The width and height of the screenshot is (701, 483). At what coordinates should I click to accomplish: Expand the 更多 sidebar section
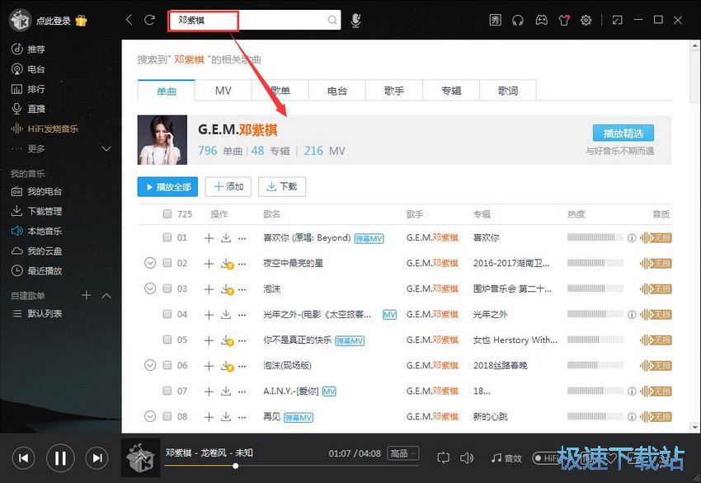(106, 148)
